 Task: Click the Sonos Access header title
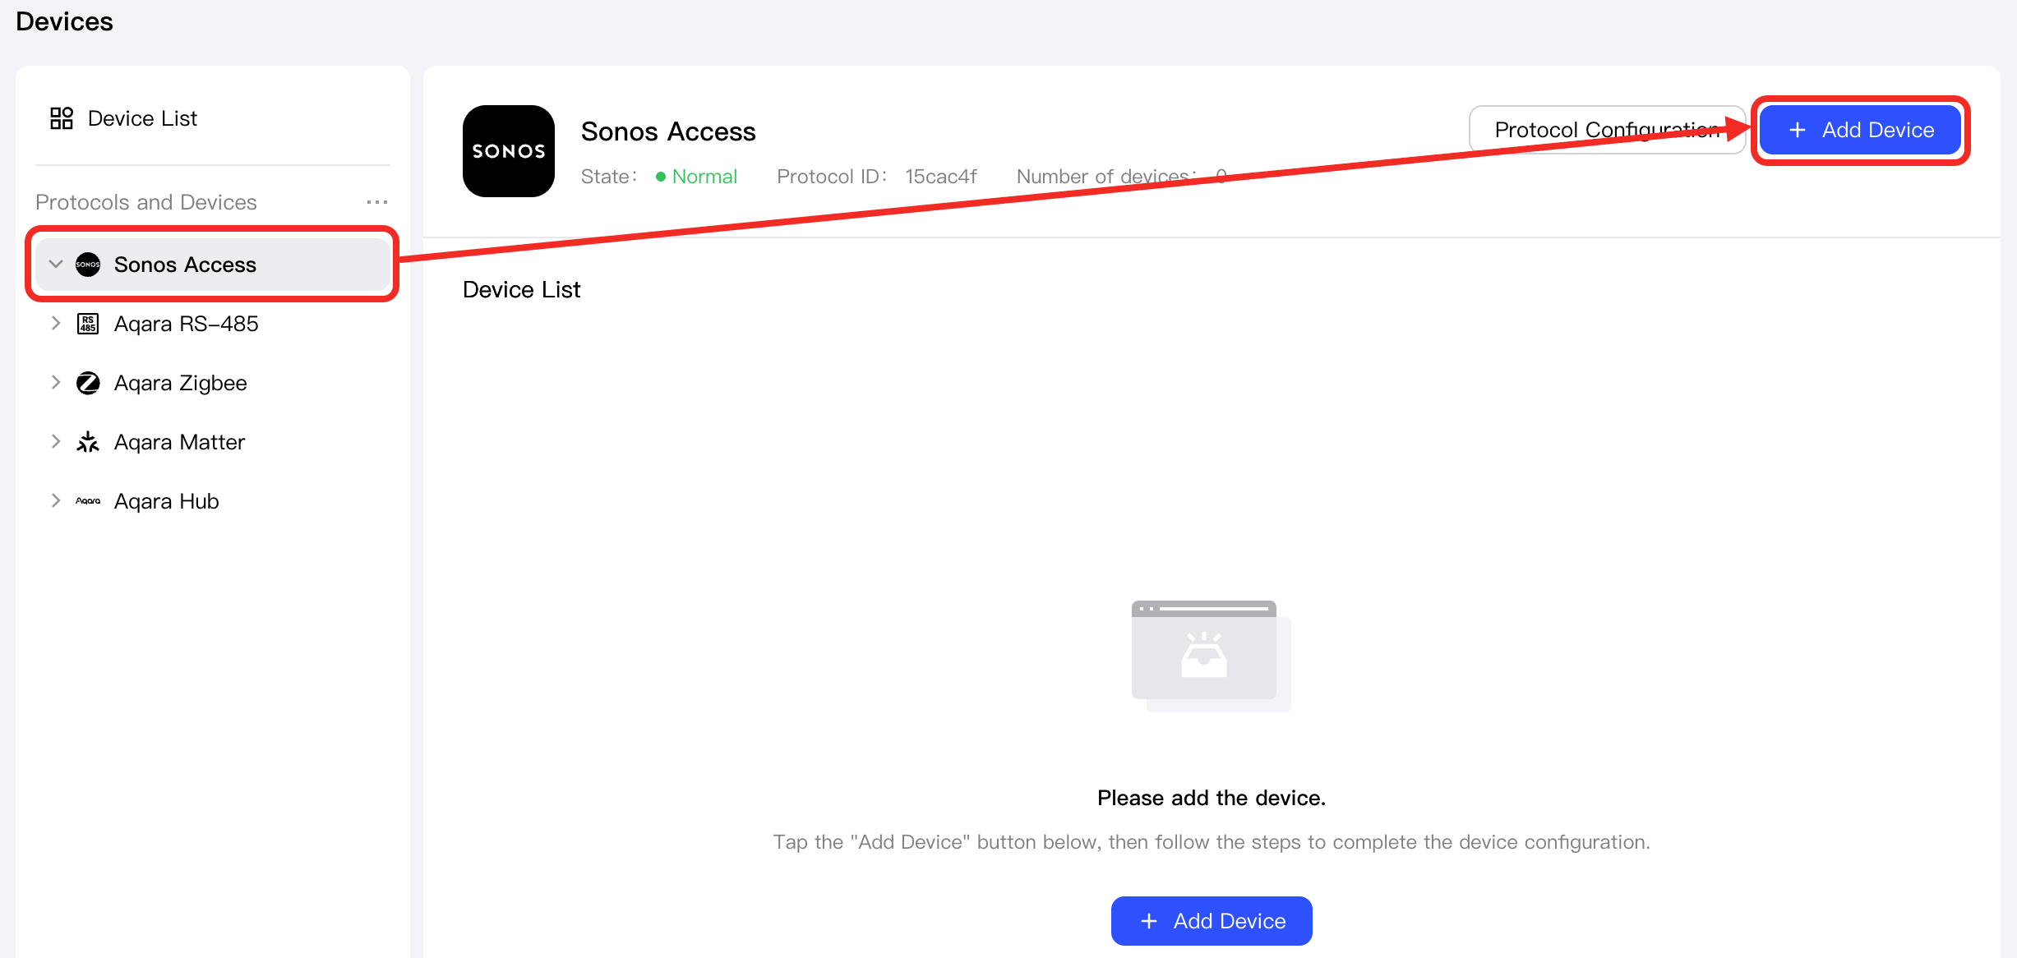pyautogui.click(x=668, y=131)
